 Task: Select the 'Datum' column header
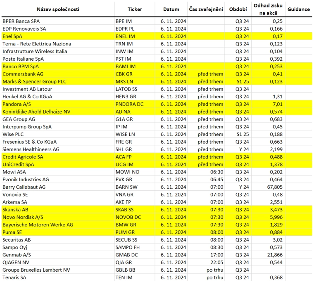point(171,9)
